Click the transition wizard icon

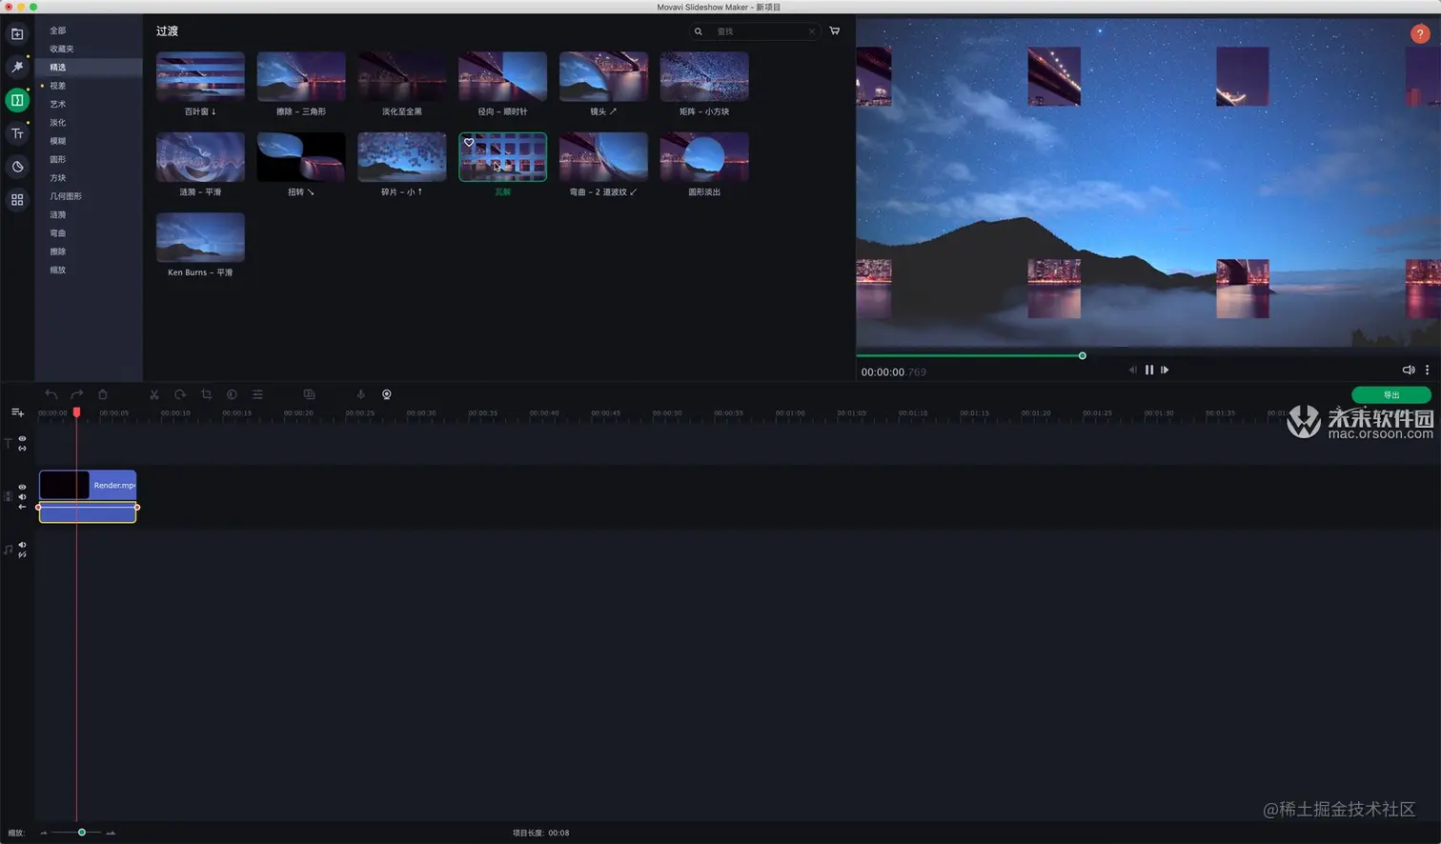[309, 394]
